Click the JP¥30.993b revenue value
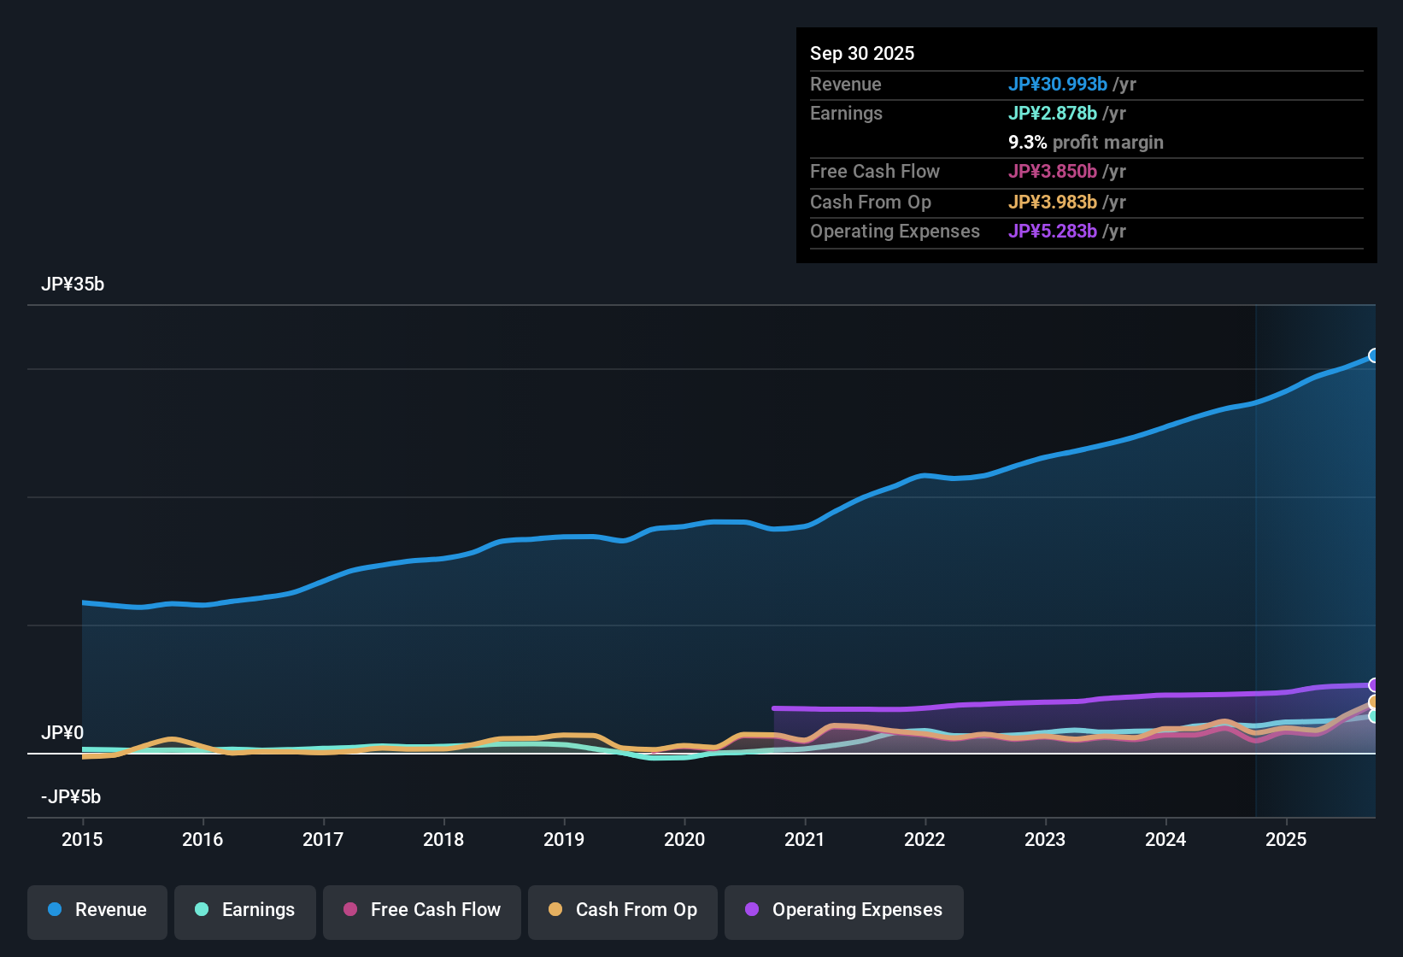This screenshot has height=957, width=1403. tap(1059, 85)
